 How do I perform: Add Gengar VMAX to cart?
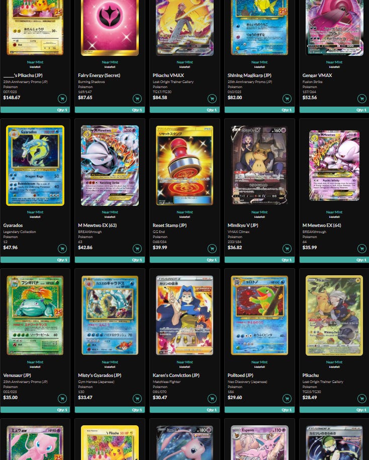coord(361,99)
